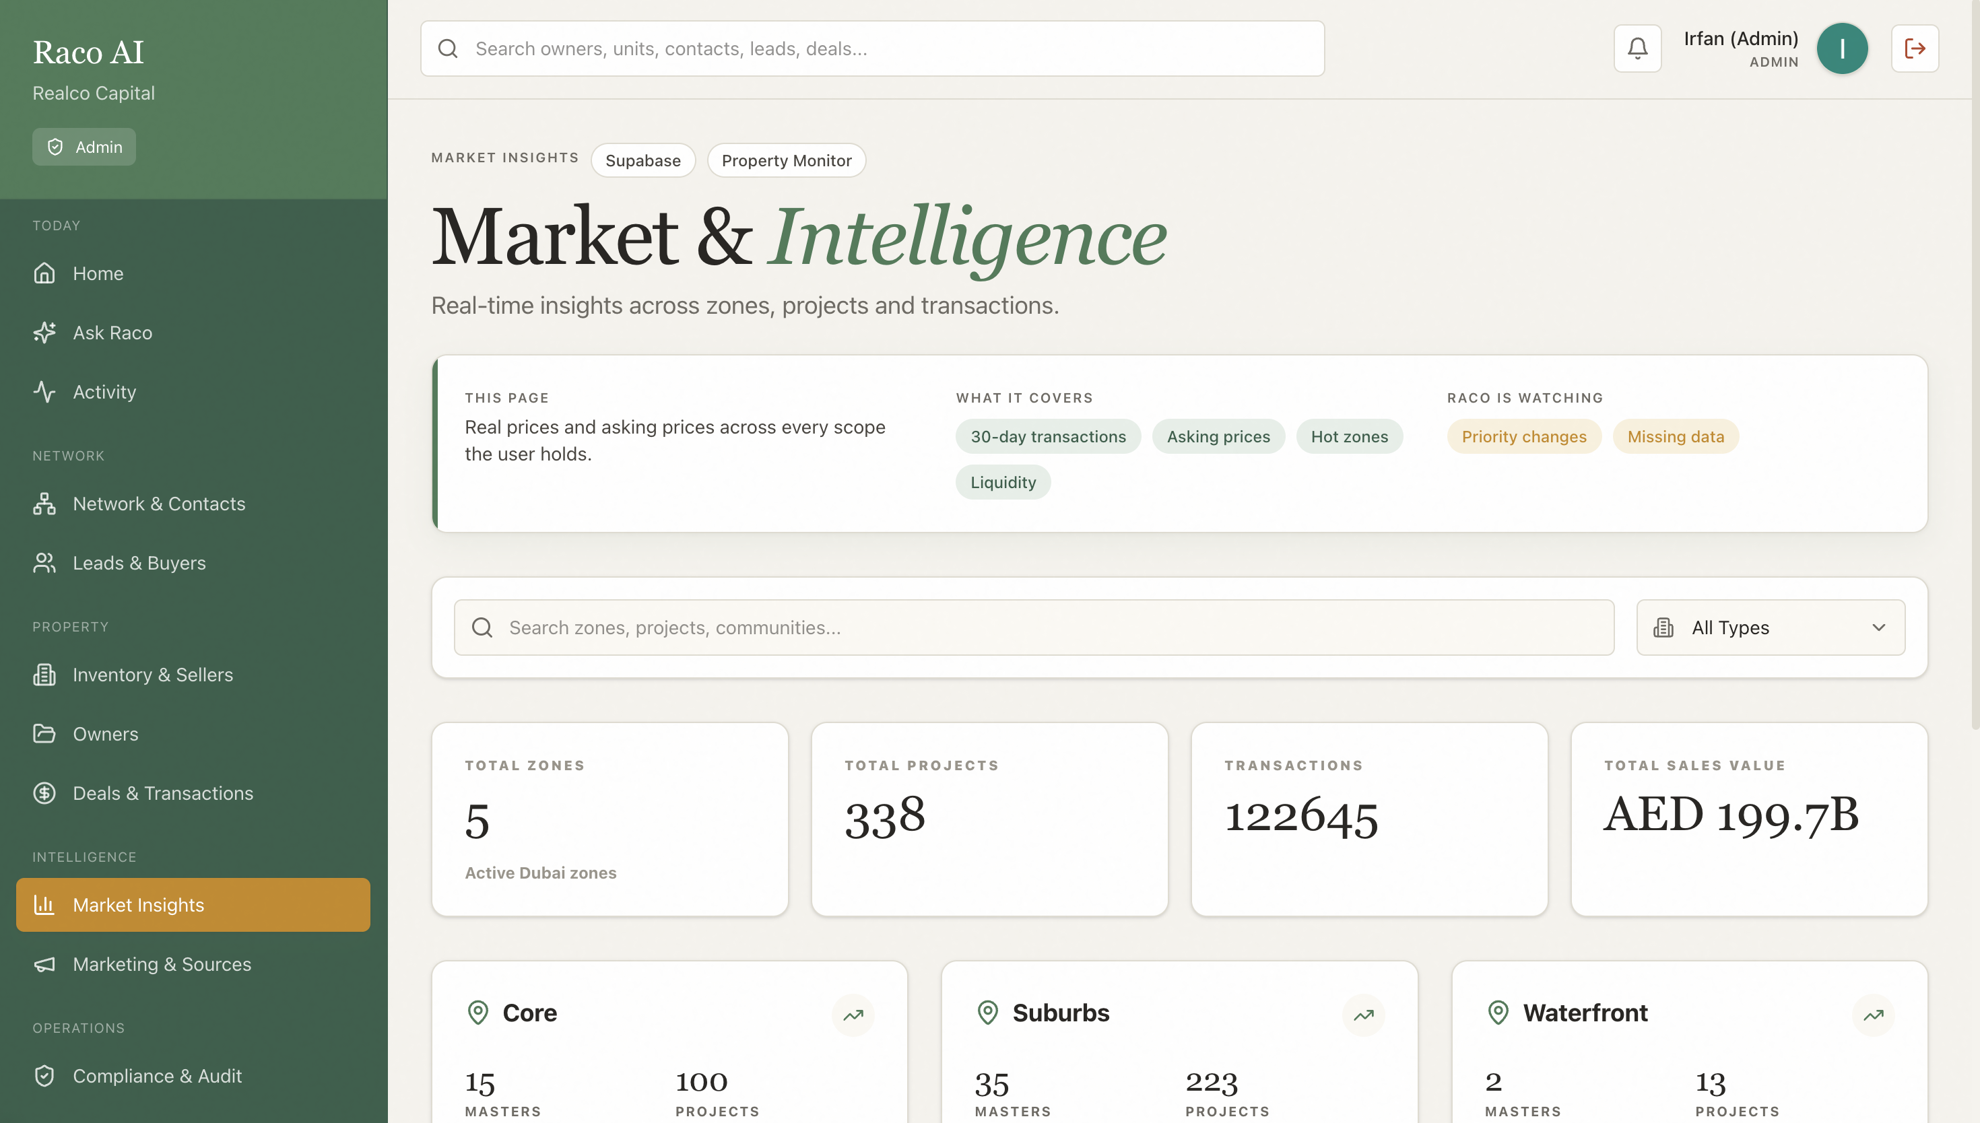Click the magnifier in the zones search box

pos(482,628)
